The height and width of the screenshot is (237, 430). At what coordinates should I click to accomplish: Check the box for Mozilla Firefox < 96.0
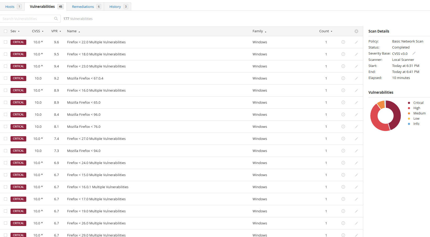coord(6,114)
